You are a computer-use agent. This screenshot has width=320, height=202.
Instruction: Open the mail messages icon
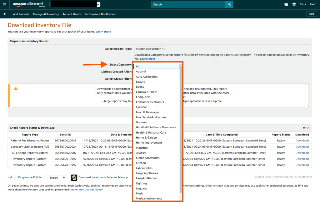click(x=286, y=4)
